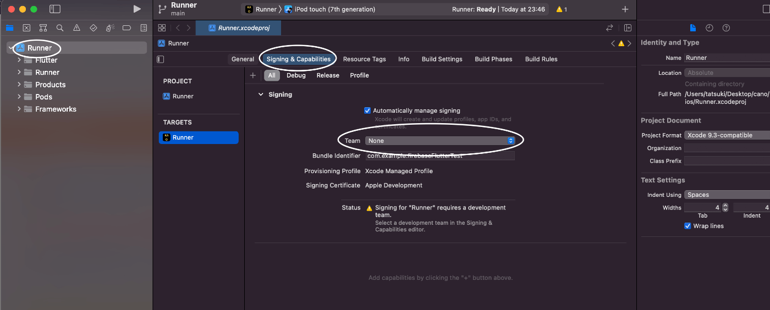Click the Runner breadcrumb in jump bar
770x310 pixels.
tap(174, 43)
